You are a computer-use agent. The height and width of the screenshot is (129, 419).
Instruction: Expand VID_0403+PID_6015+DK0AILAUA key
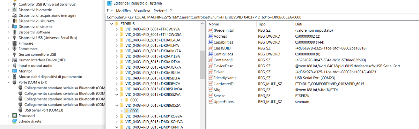[x=117, y=40]
